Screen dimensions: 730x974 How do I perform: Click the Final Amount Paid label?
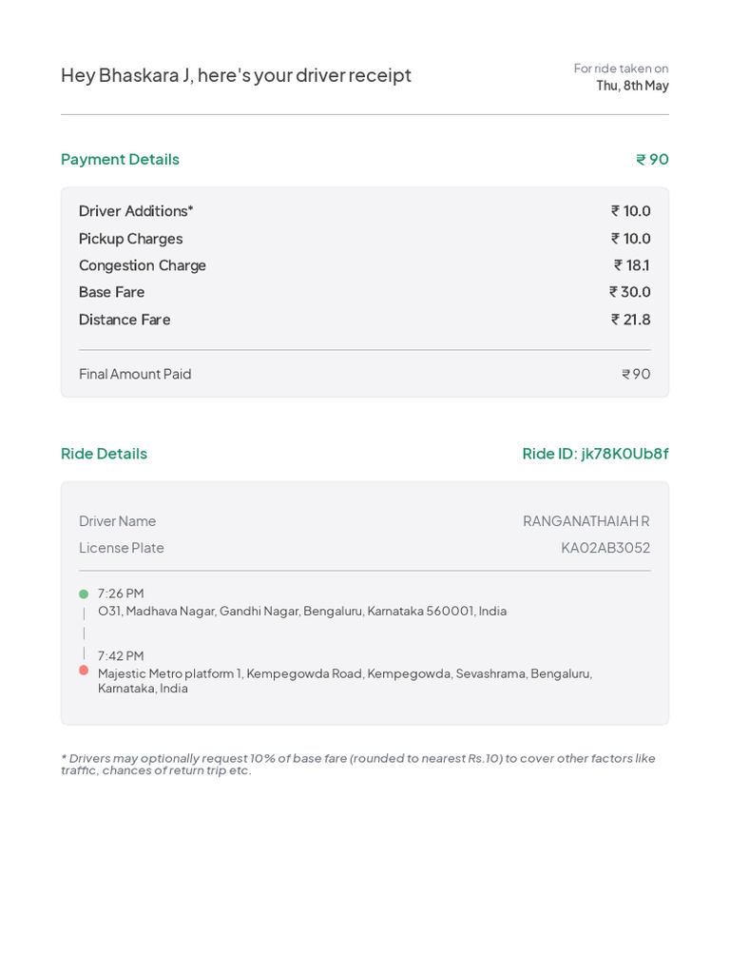135,374
